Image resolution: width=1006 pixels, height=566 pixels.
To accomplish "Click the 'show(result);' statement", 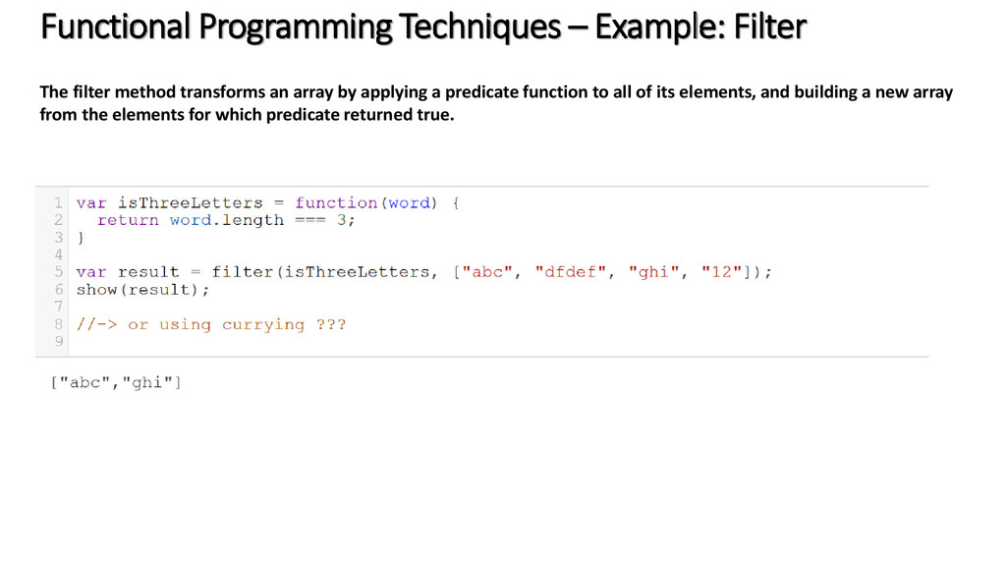I will pyautogui.click(x=143, y=290).
